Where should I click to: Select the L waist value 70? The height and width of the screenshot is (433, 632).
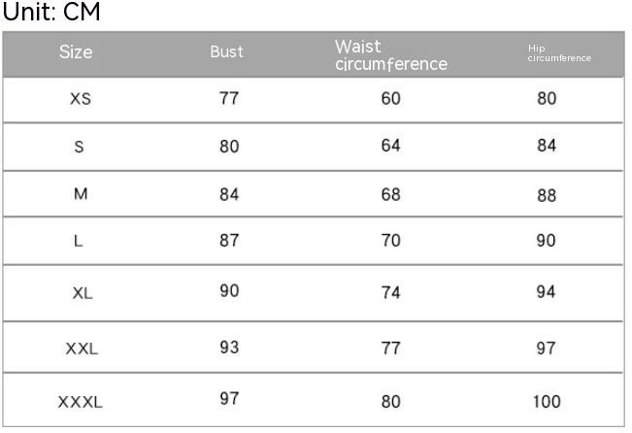coord(390,241)
